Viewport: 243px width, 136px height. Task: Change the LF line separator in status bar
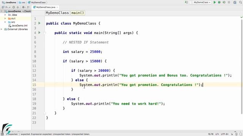pyautogui.click(x=217, y=134)
